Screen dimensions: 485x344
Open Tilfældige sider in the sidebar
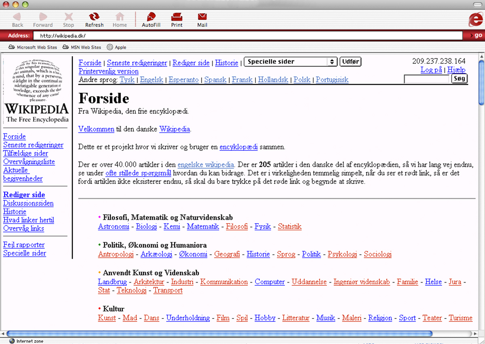[x=25, y=153]
